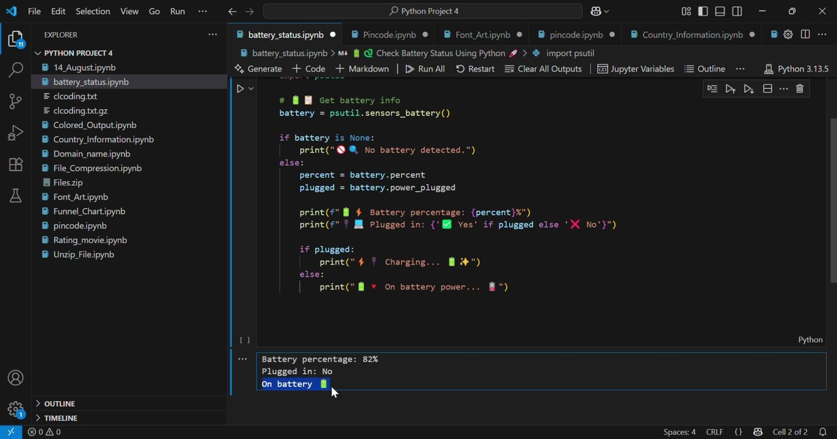Open the Testing flask icon
This screenshot has height=439, width=837.
pyautogui.click(x=15, y=196)
